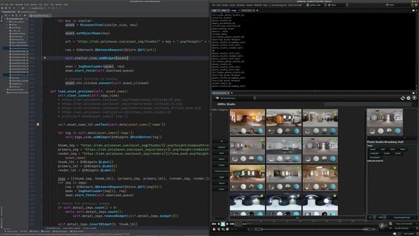This screenshot has height=236, width=419.
Task: Click the Download Image button
Action: tap(401, 218)
